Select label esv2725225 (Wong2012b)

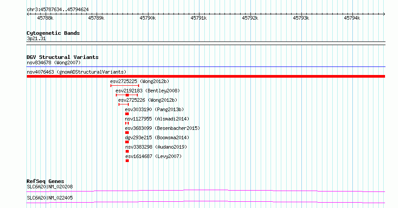pyautogui.click(x=140, y=81)
